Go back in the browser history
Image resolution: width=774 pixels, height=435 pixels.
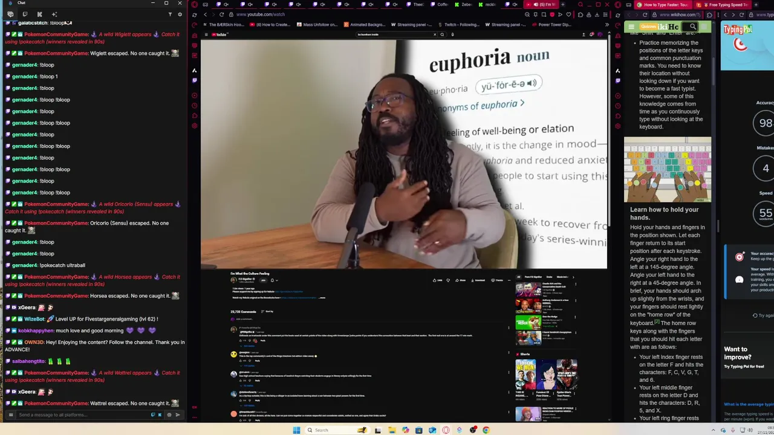(206, 14)
